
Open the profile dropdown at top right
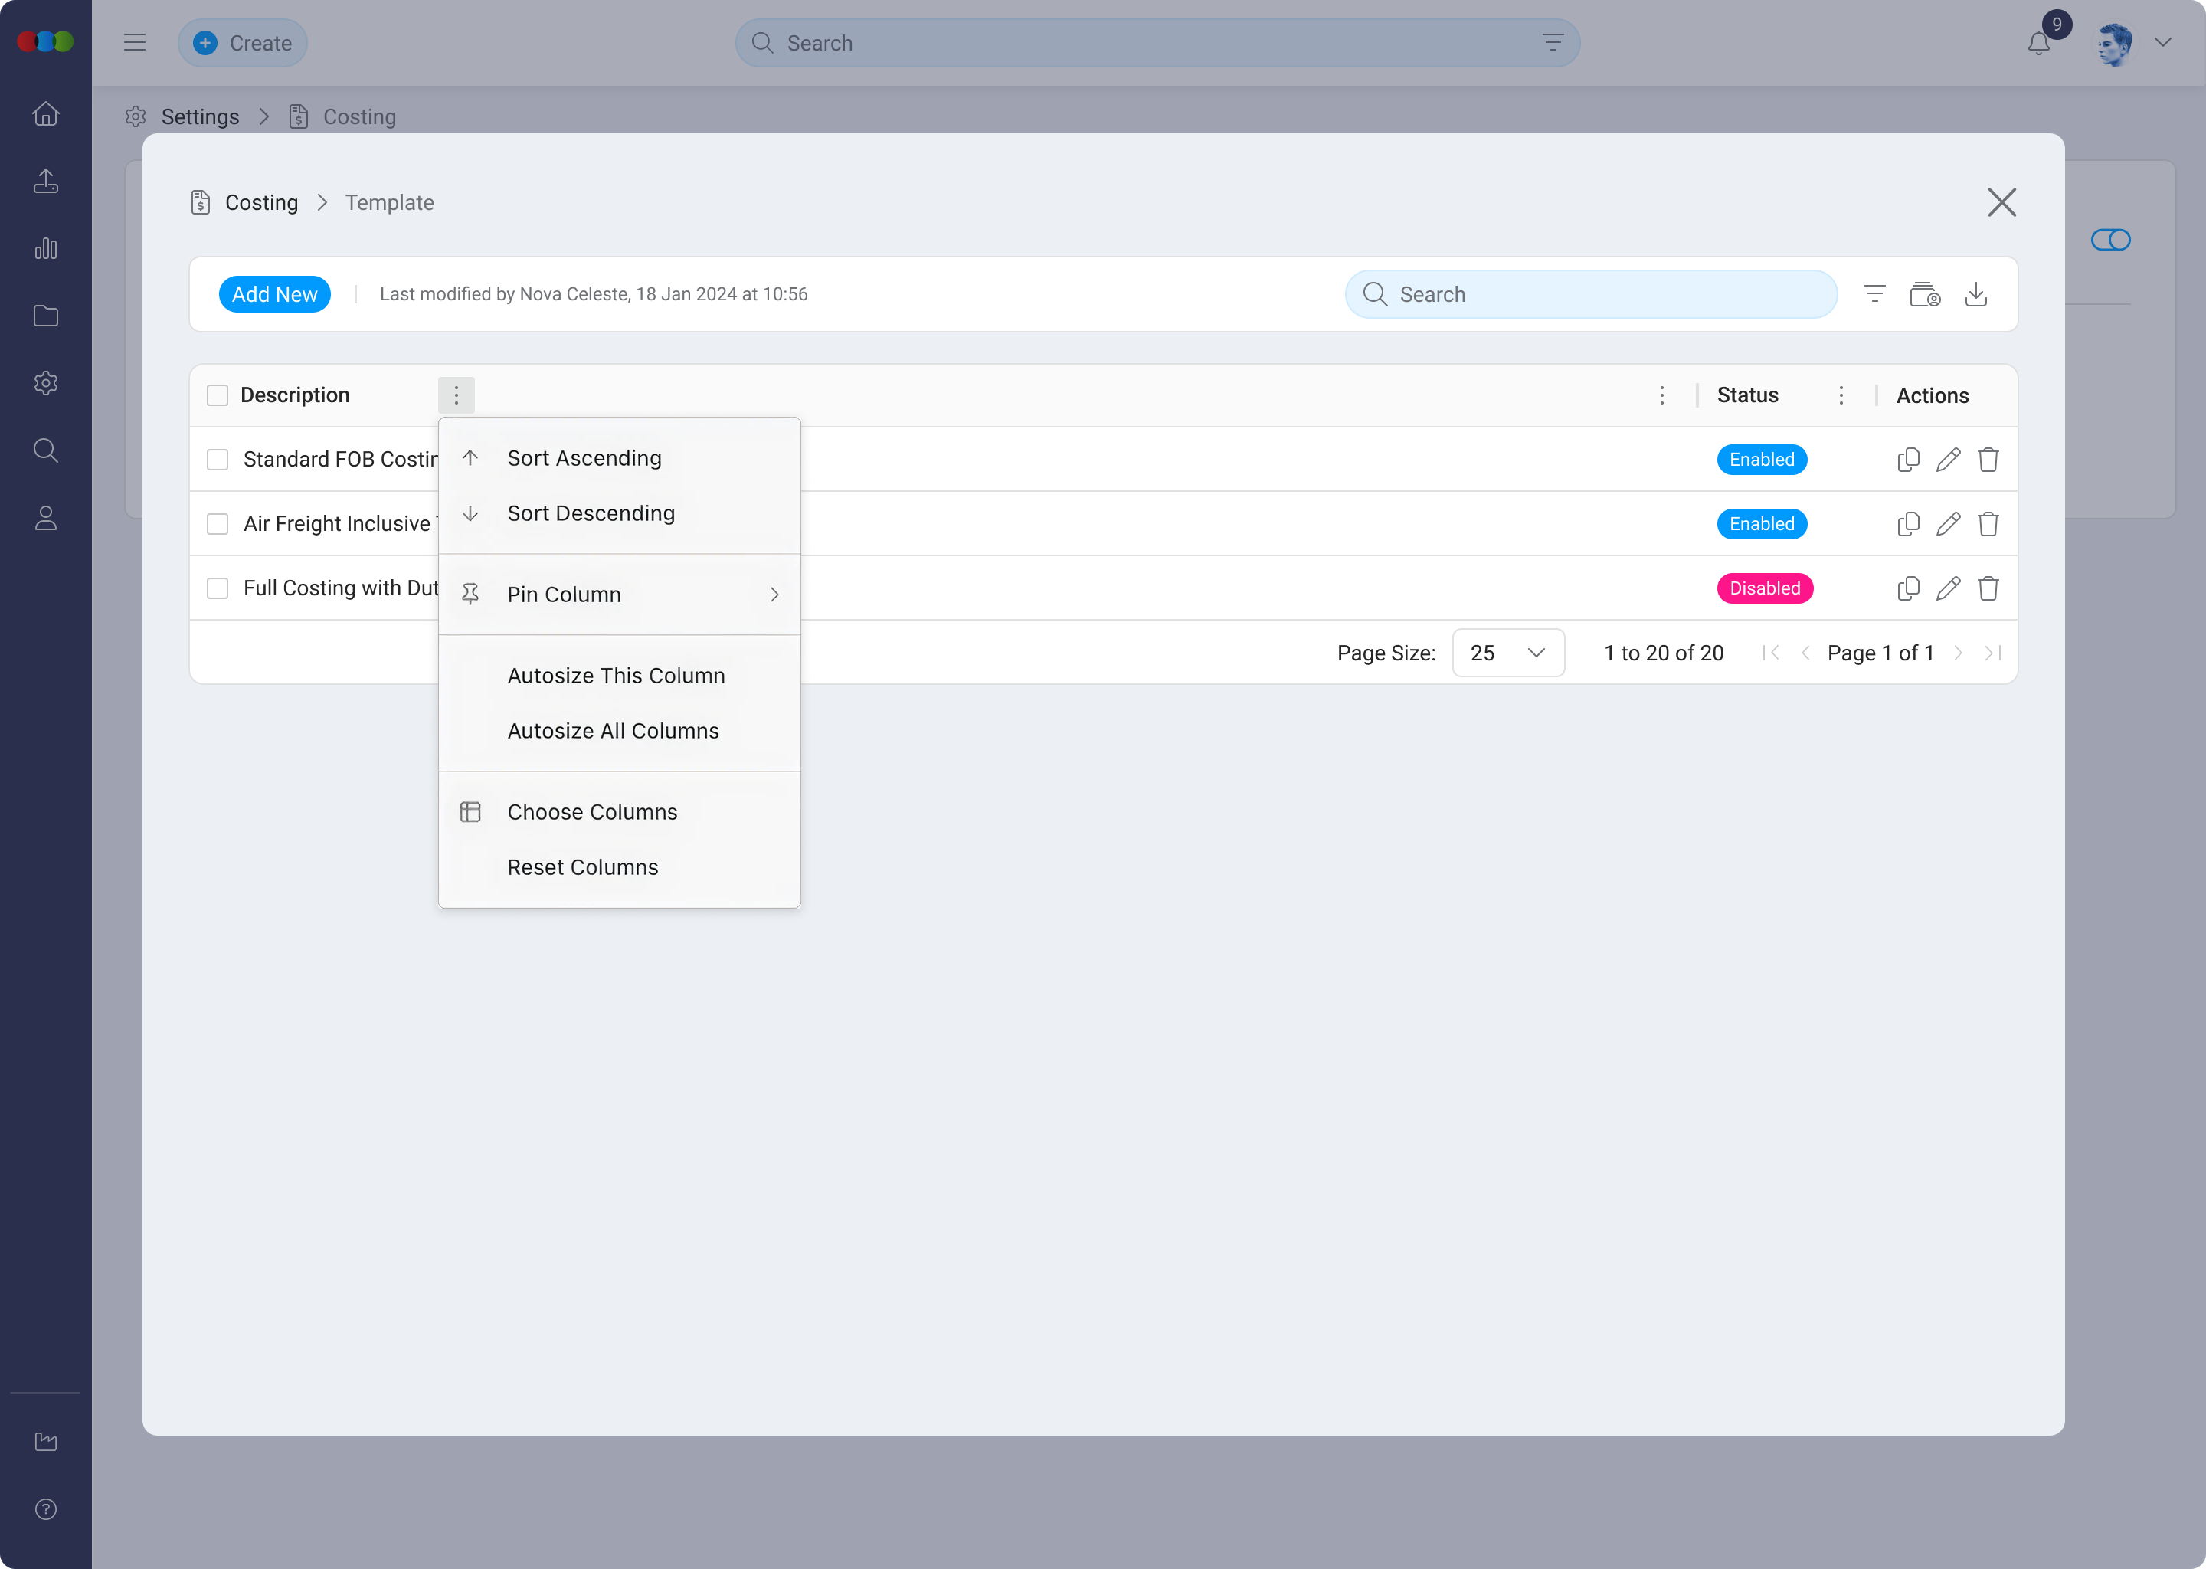pyautogui.click(x=2164, y=42)
